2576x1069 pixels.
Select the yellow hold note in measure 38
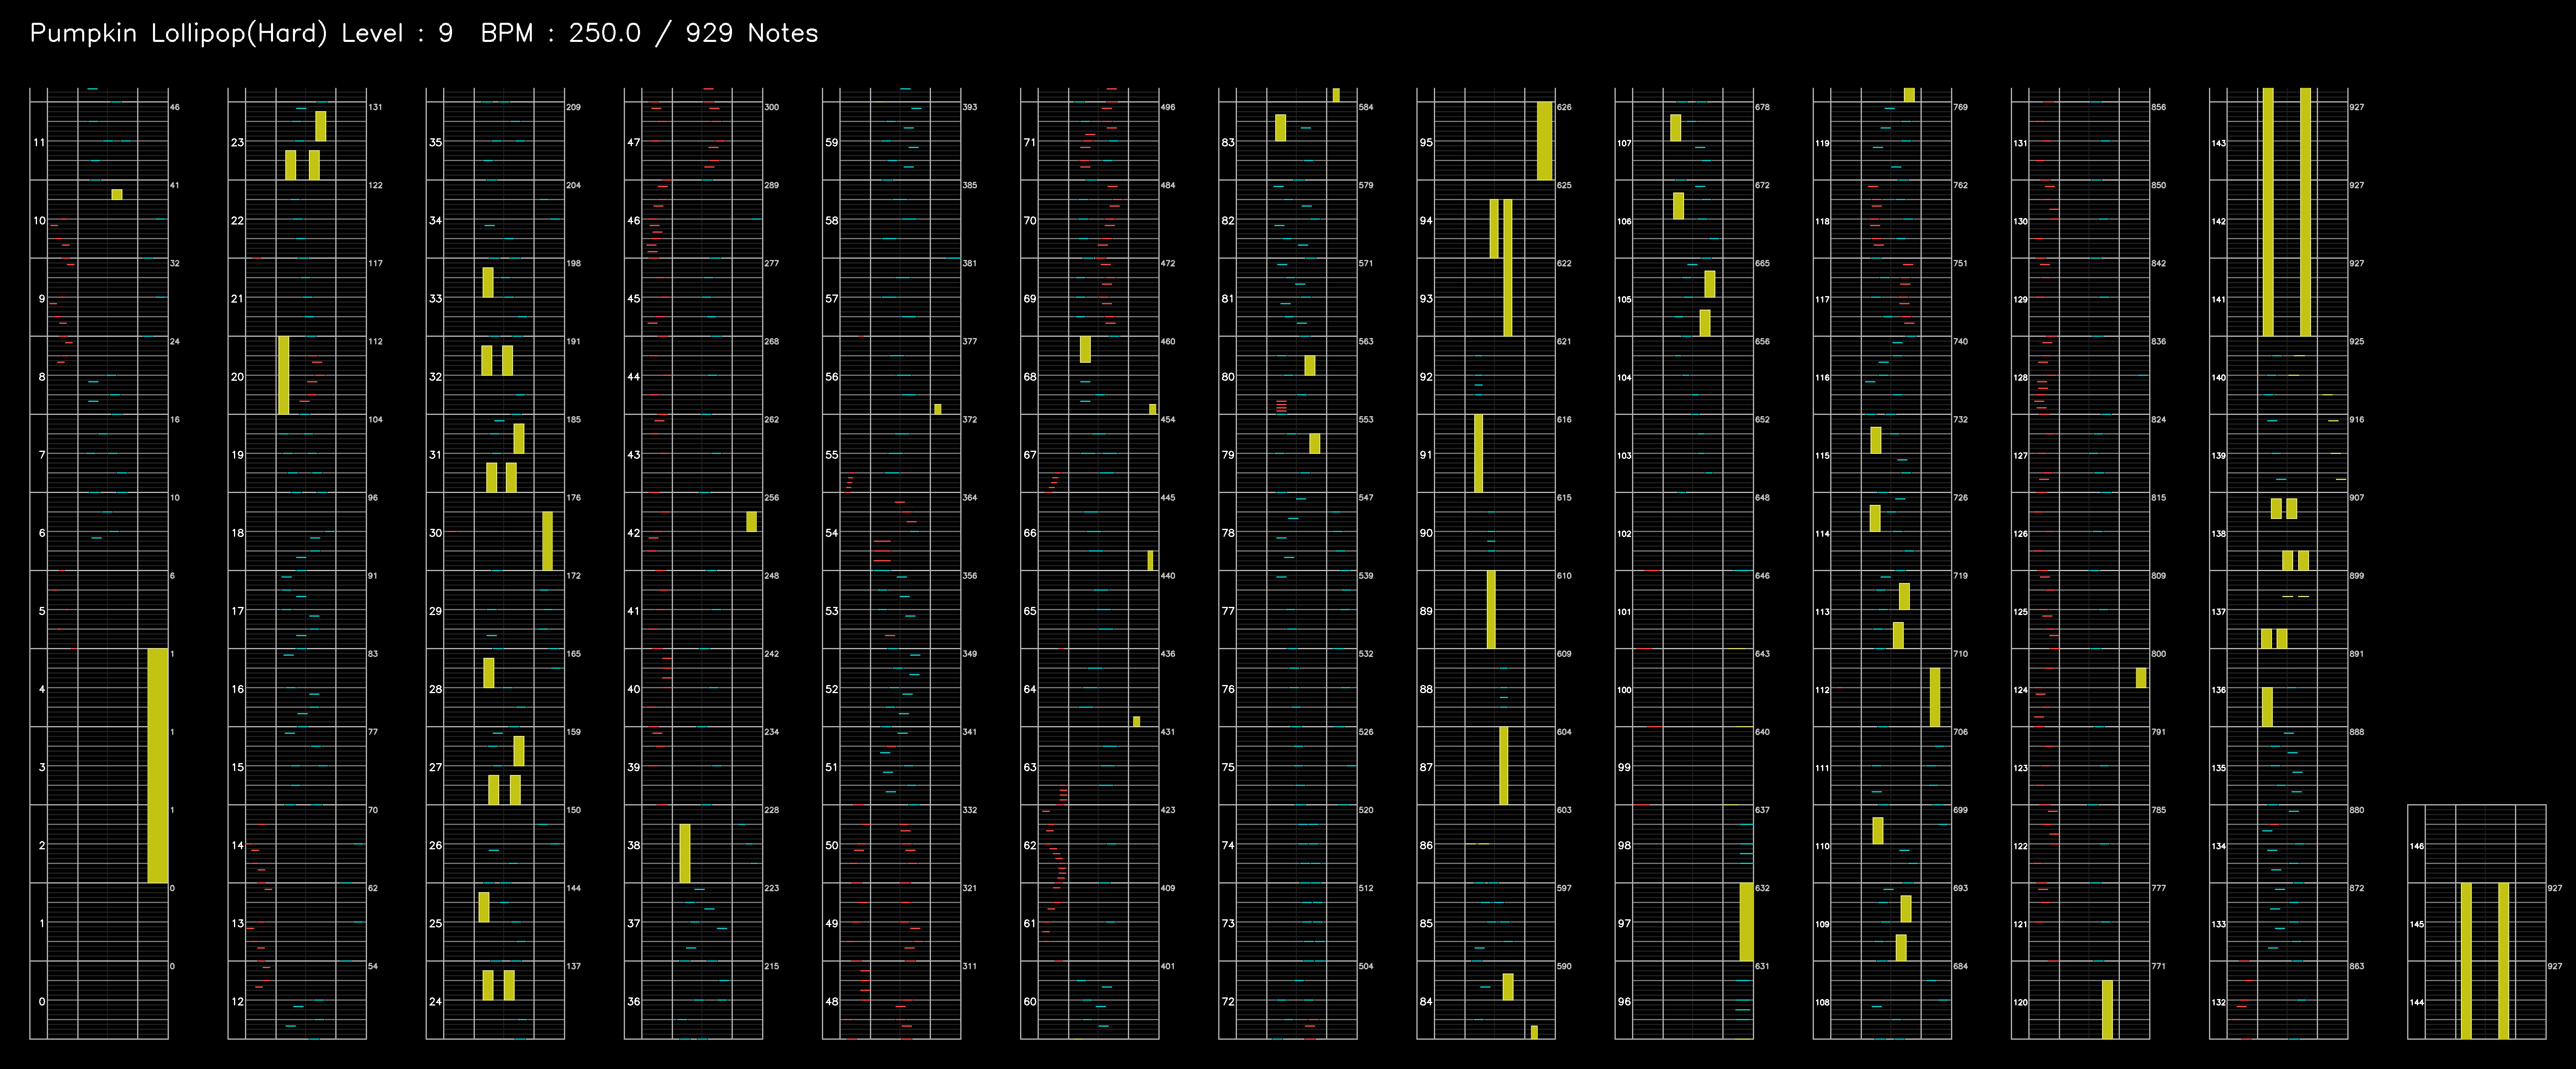point(685,853)
